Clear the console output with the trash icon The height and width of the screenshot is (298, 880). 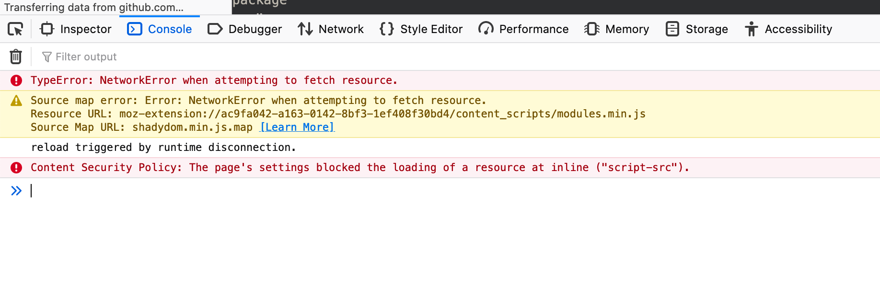point(16,56)
